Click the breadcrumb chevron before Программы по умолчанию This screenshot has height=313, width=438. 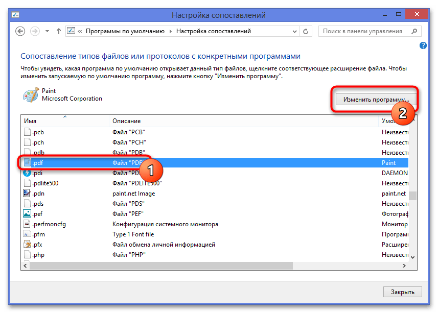80,31
